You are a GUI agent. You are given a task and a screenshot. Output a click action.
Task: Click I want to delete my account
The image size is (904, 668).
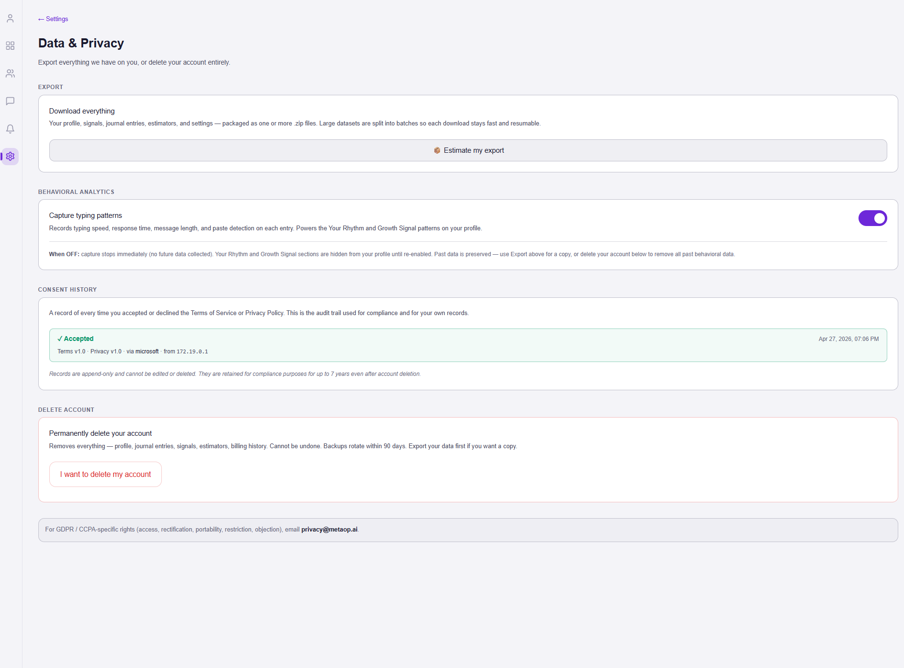105,475
